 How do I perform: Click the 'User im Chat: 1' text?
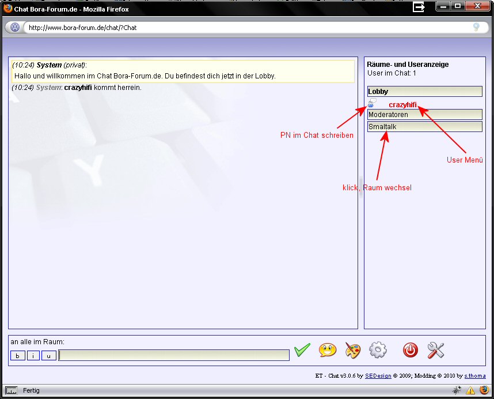(392, 73)
